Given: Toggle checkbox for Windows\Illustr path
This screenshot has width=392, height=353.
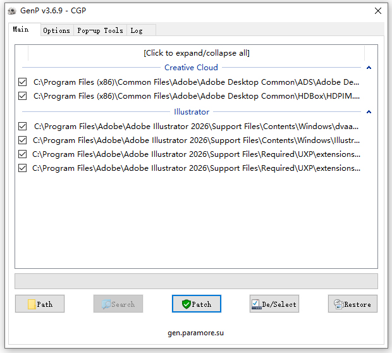Looking at the screenshot, I should [x=23, y=140].
